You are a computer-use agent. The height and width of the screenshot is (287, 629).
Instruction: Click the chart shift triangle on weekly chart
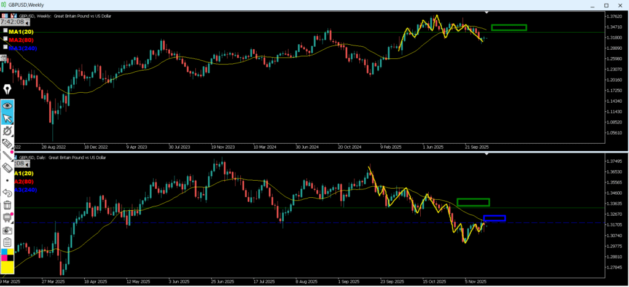[x=487, y=12]
